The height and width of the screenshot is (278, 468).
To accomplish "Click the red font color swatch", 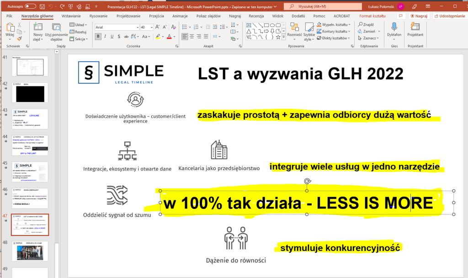I will [168, 37].
